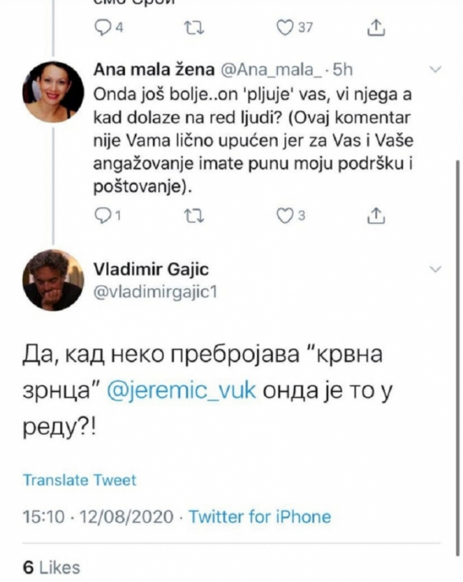Screen dimensions: 463x582
Task: Click the Ana mala žena display name
Action: click(x=155, y=70)
